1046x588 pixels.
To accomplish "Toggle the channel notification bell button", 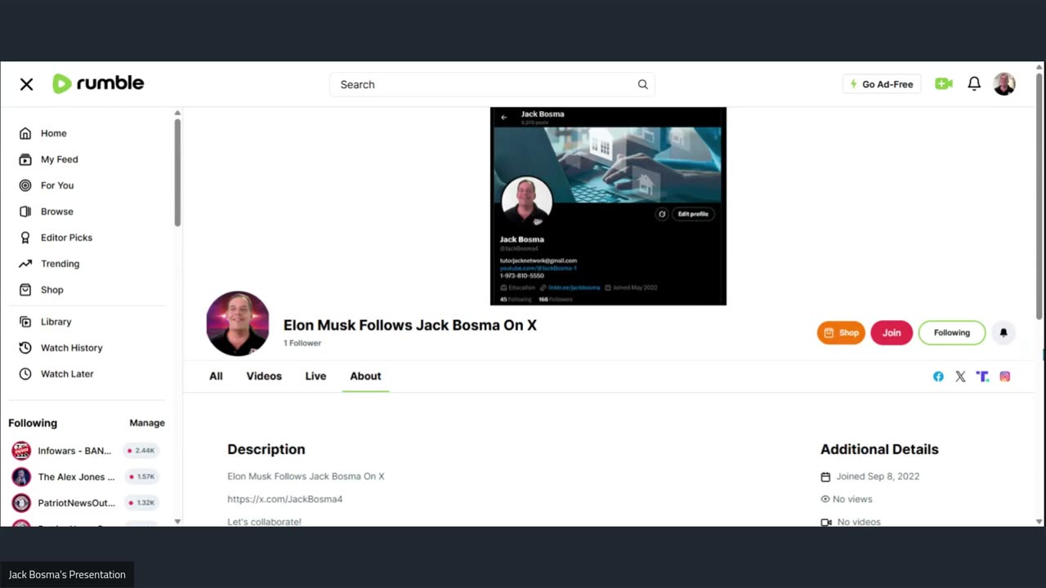I will (x=1004, y=332).
